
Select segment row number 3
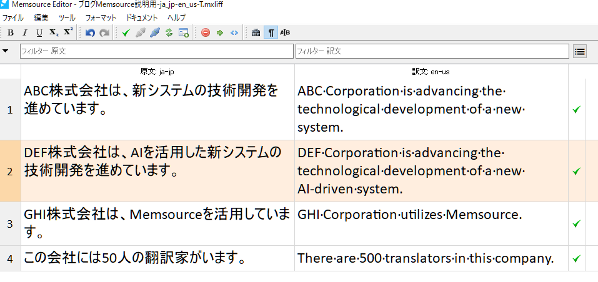click(x=10, y=224)
